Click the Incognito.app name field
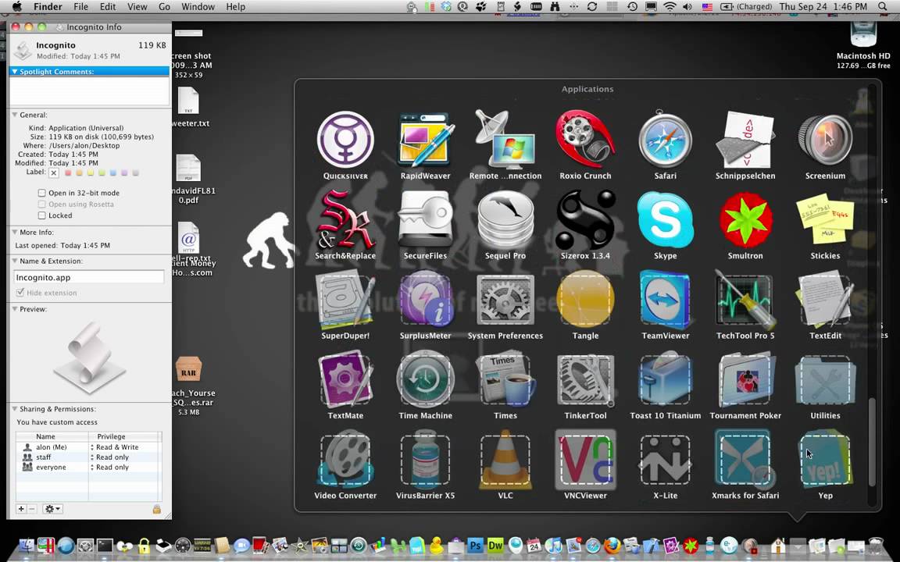 (89, 277)
